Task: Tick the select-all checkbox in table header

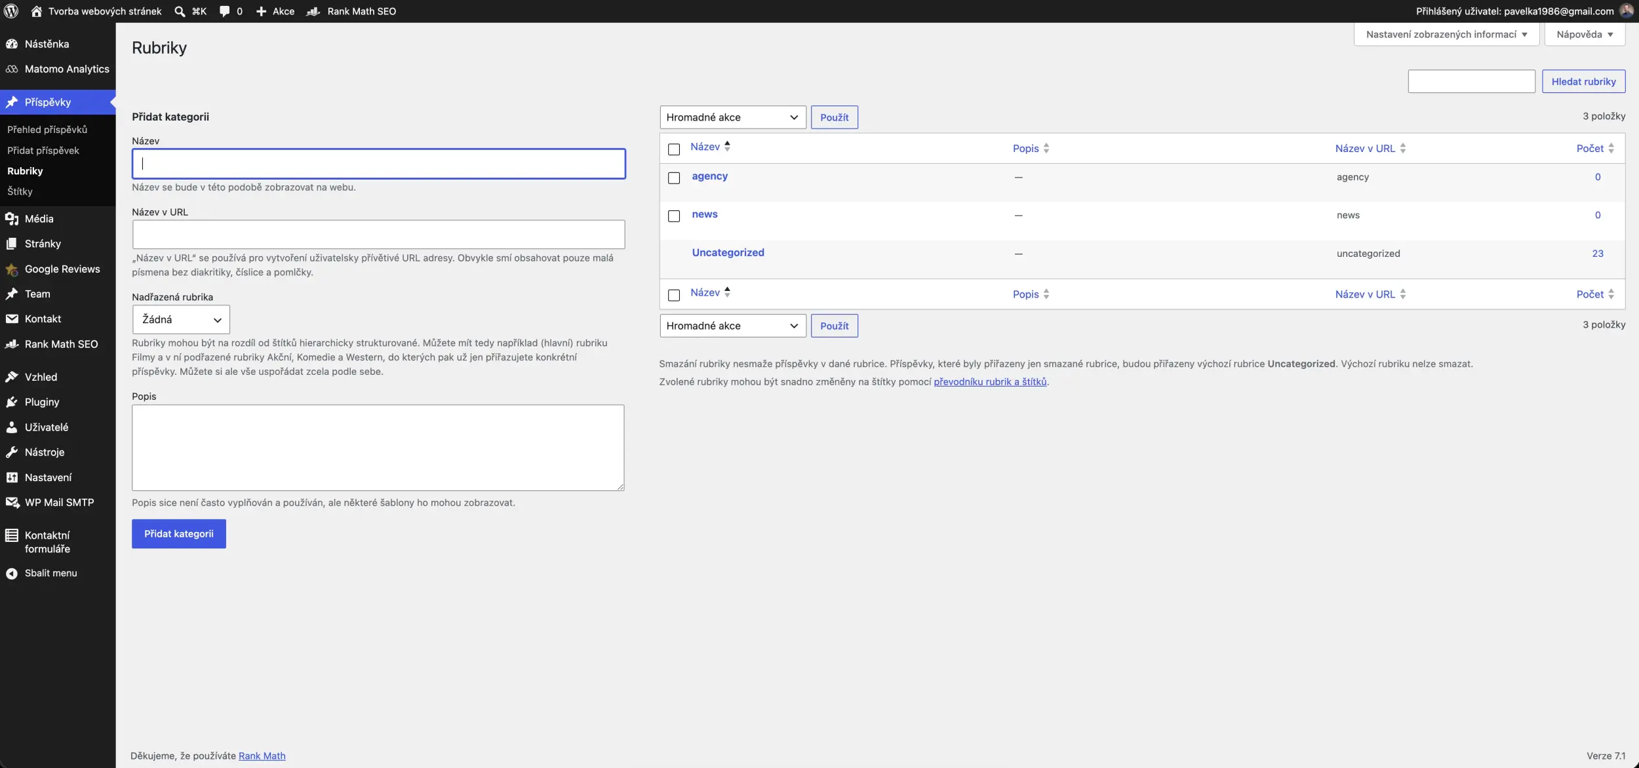Action: [x=674, y=149]
